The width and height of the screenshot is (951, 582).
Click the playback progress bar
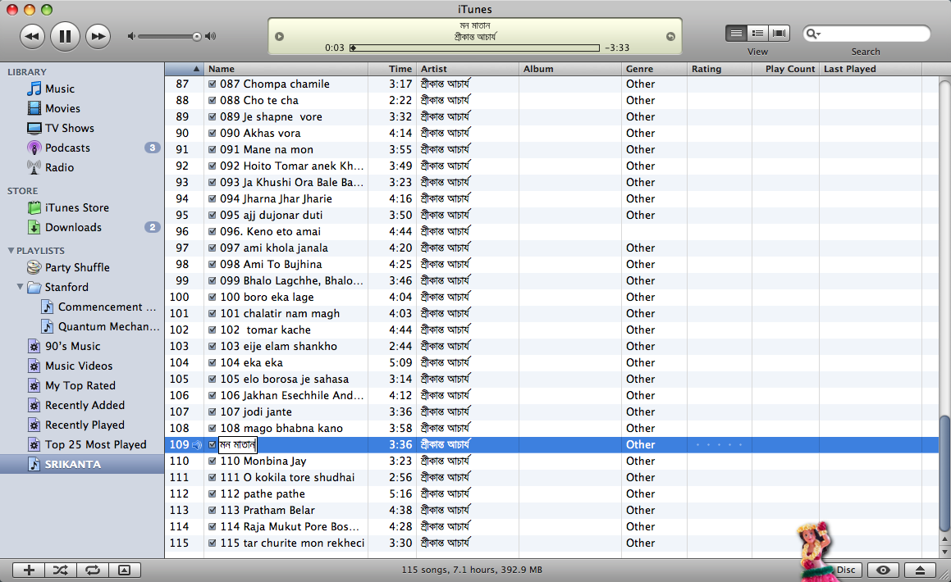(474, 48)
